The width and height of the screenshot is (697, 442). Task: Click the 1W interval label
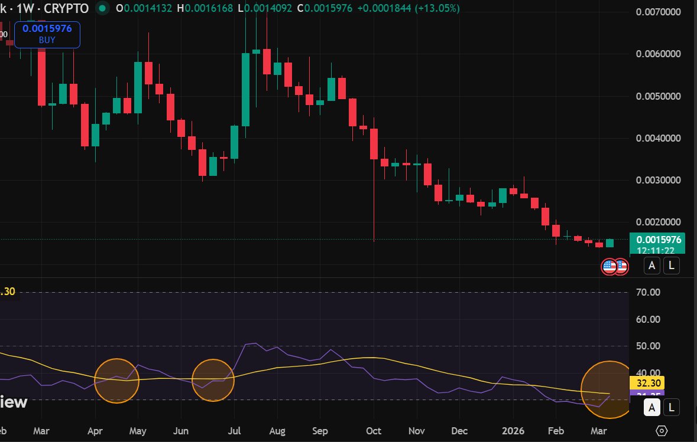[25, 8]
